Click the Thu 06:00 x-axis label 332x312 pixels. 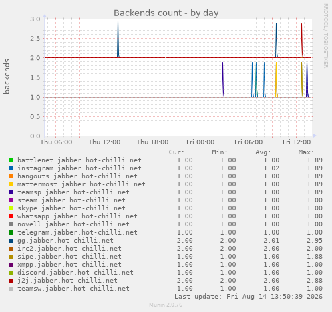tap(56, 142)
